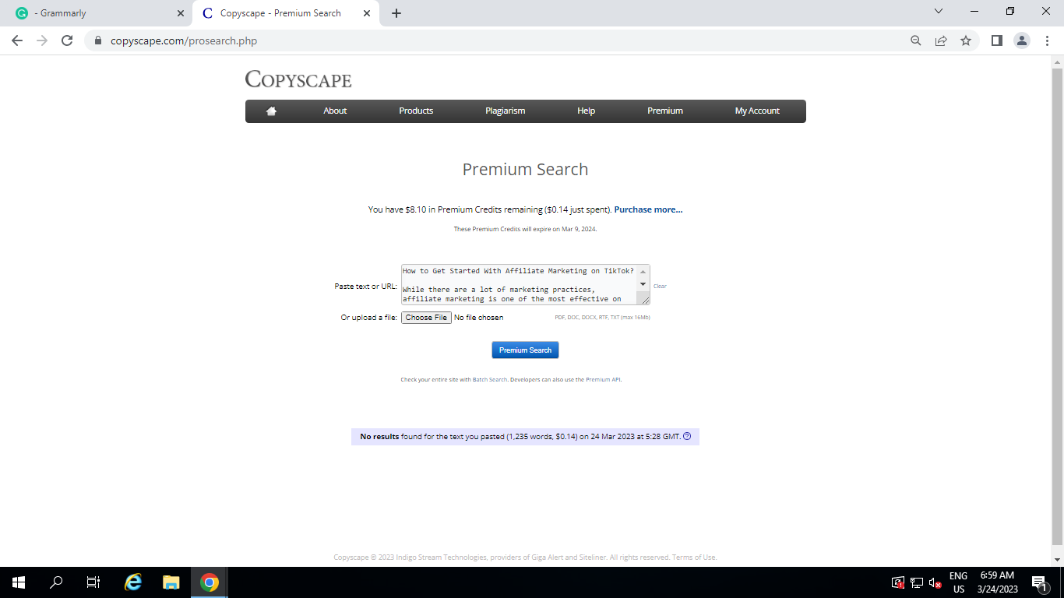Bookmark this page with star icon
The width and height of the screenshot is (1064, 598).
(966, 40)
